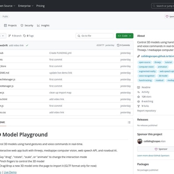The height and width of the screenshot is (174, 174).
Task: Select the 3d-model topic tag
Action: 163,76
